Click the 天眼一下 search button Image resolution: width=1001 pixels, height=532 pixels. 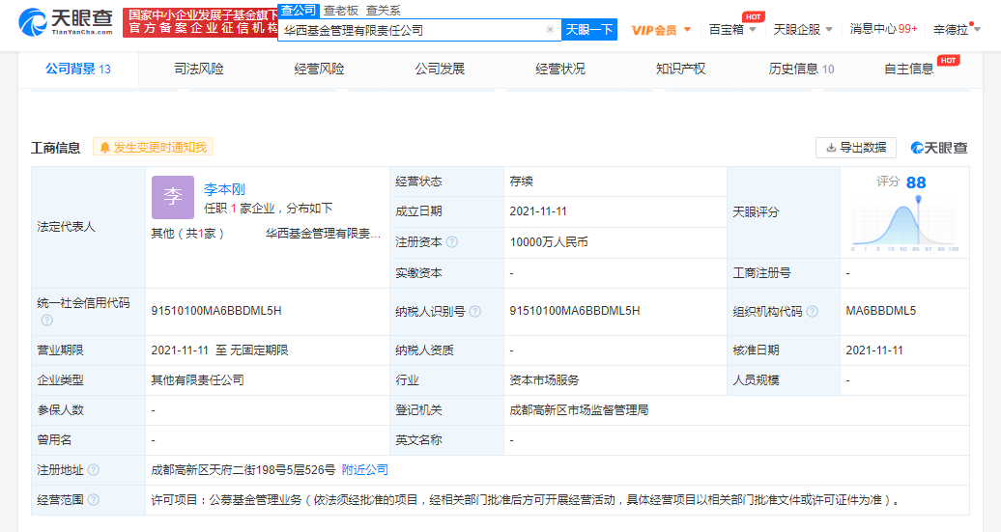[589, 29]
